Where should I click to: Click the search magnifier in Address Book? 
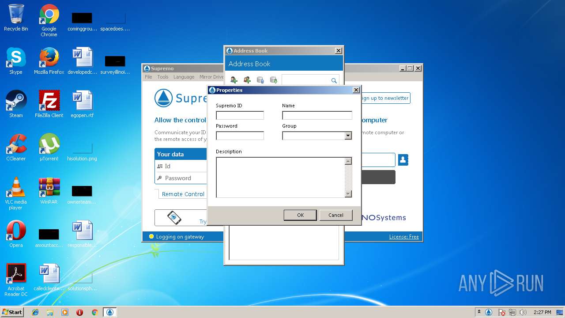point(334,80)
